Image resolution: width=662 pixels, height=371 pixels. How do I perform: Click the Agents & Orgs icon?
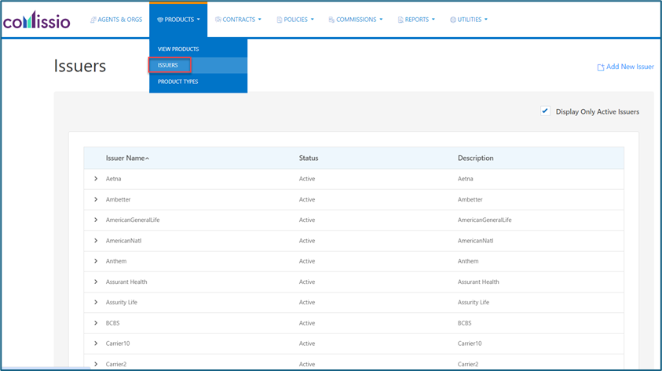coord(93,20)
